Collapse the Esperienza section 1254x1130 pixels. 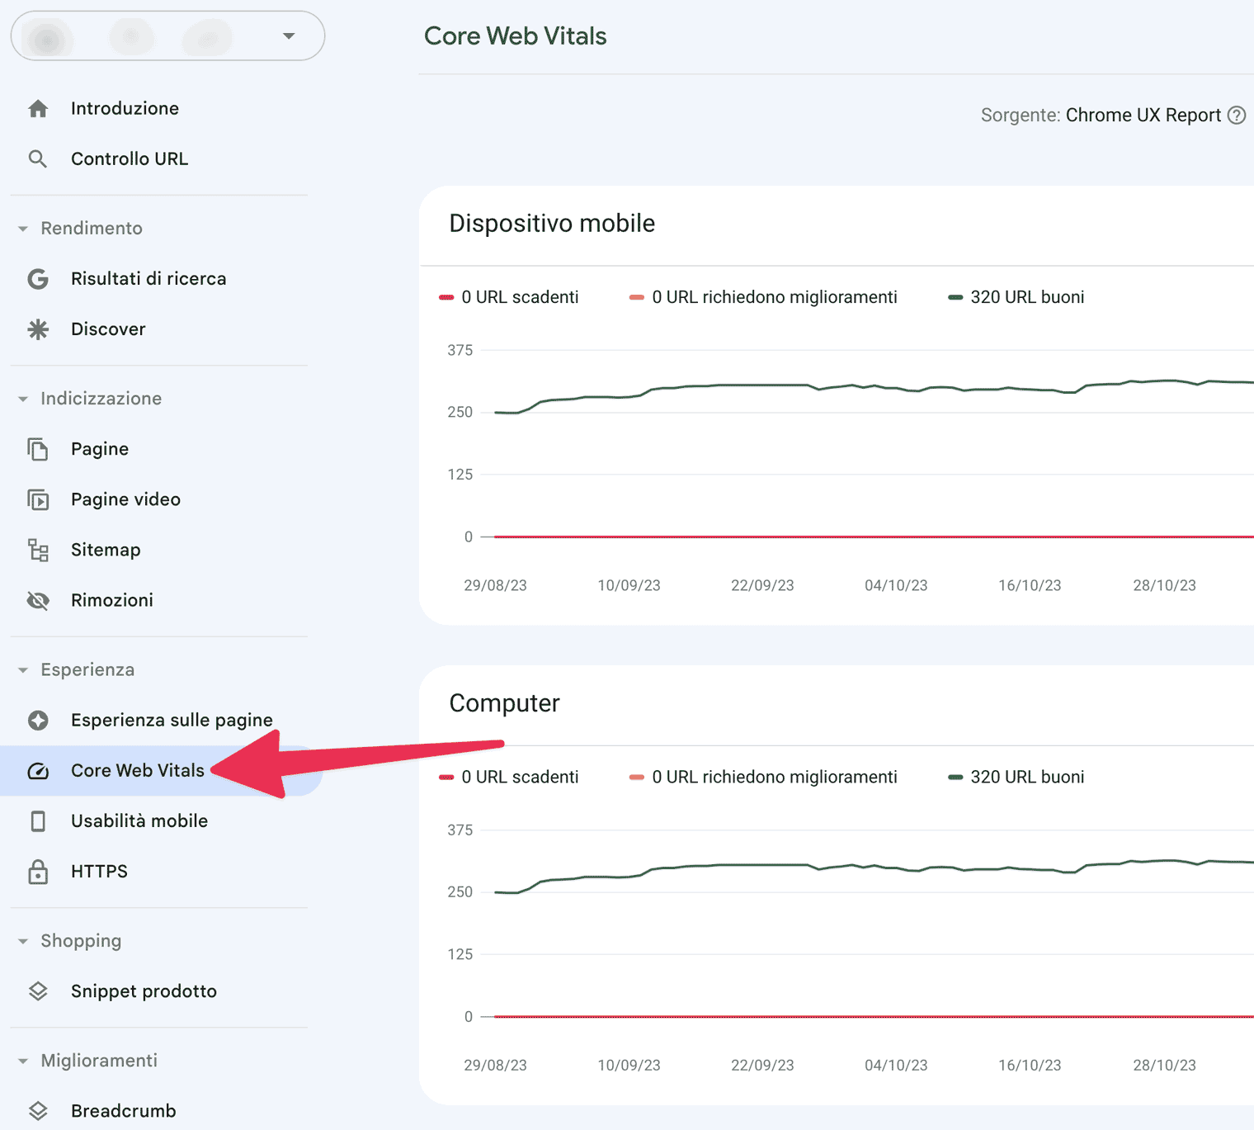point(23,670)
